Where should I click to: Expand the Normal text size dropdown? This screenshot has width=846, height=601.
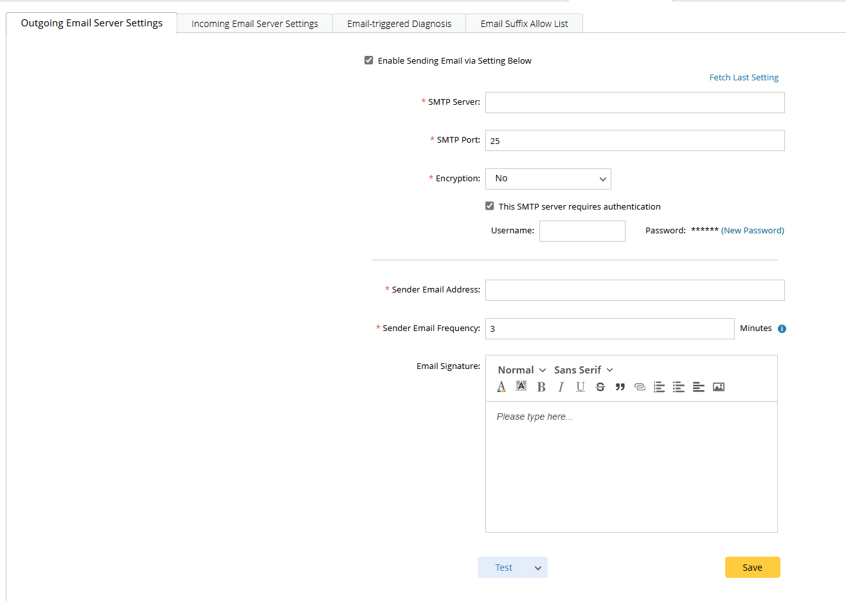[521, 370]
